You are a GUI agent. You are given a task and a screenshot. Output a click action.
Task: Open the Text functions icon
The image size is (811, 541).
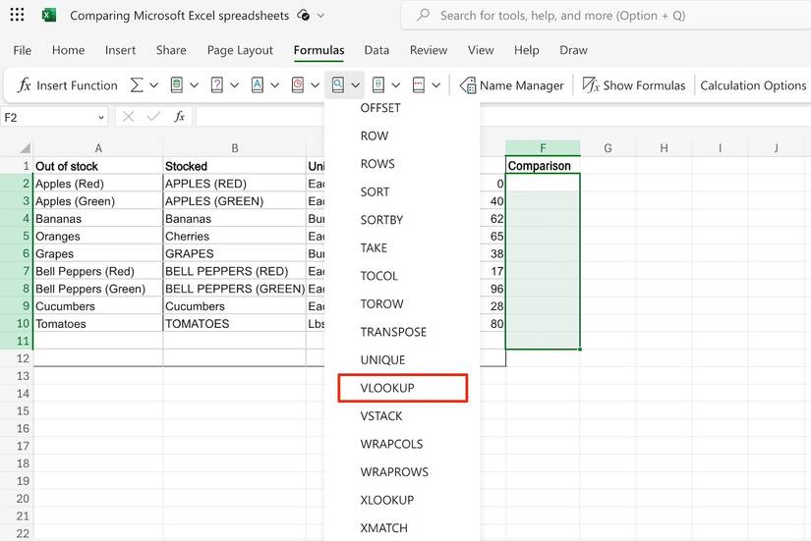[258, 85]
